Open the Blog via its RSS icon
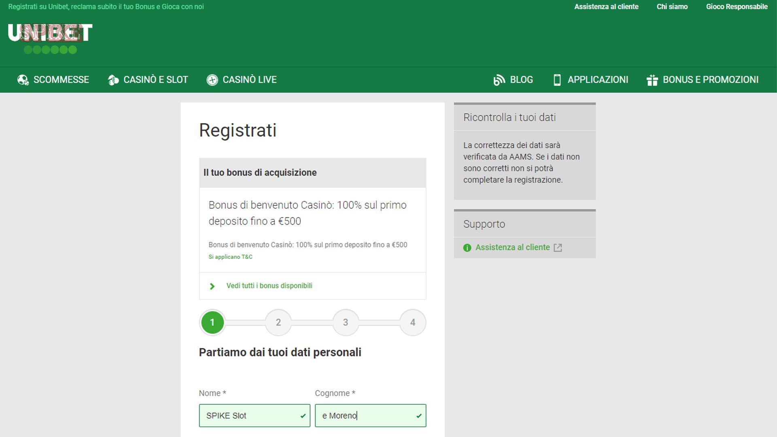Viewport: 777px width, 437px height. pos(499,80)
